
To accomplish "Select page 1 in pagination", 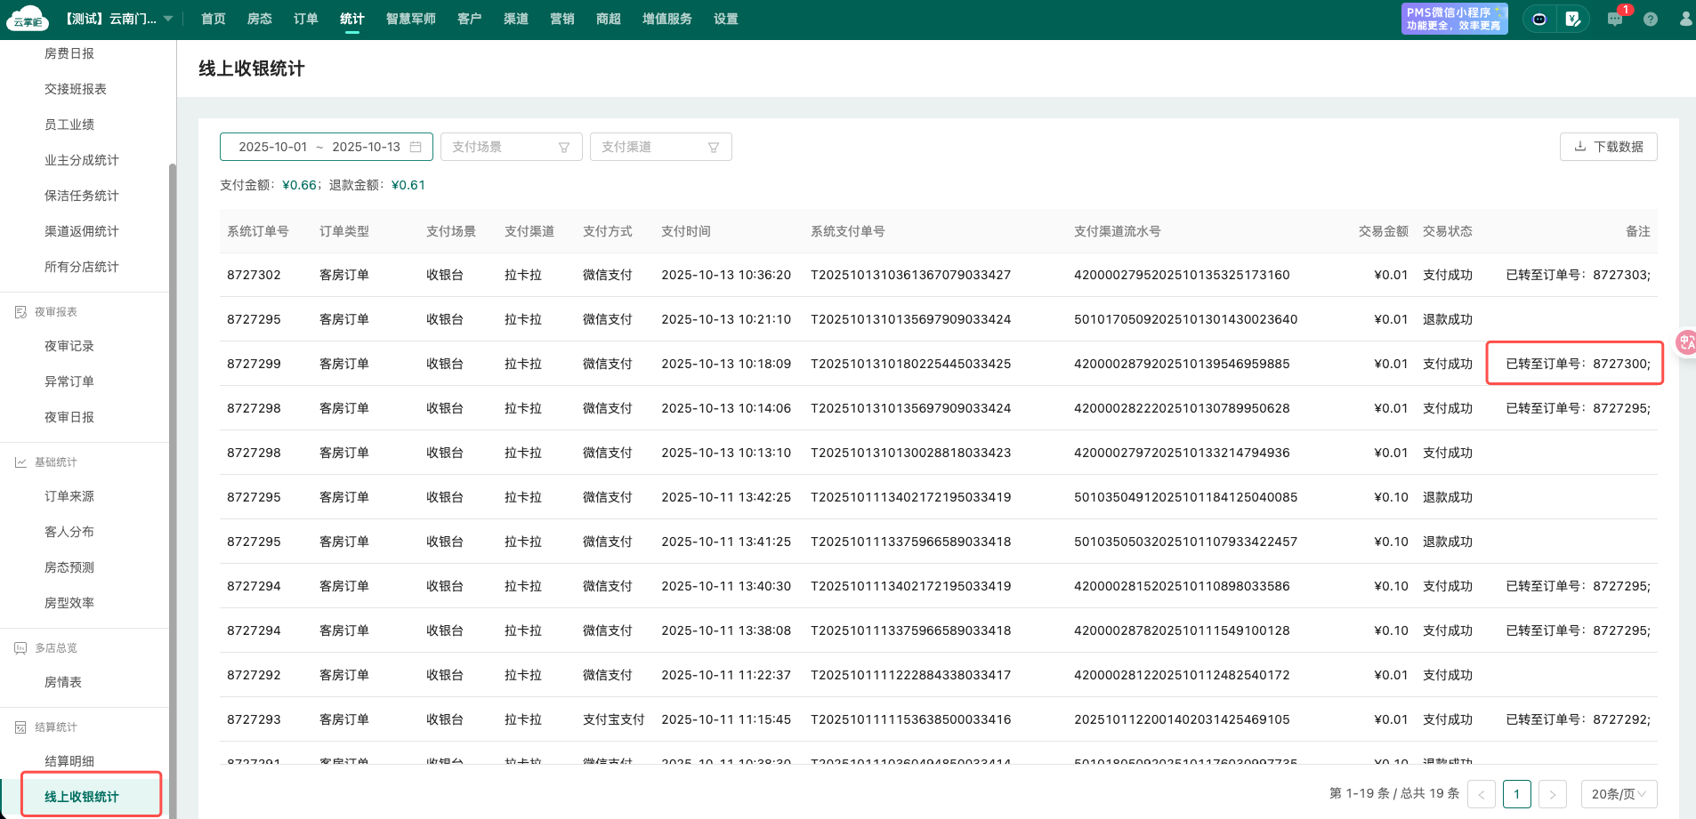I will (1517, 794).
